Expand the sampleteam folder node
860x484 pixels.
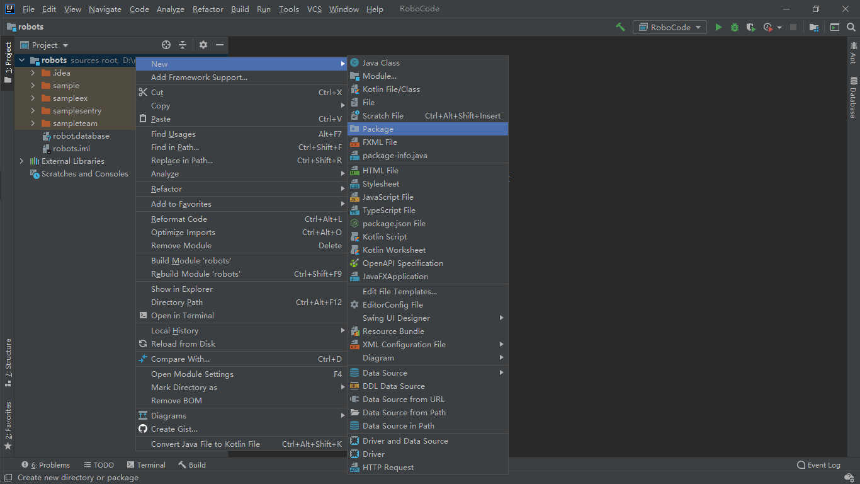(x=33, y=124)
